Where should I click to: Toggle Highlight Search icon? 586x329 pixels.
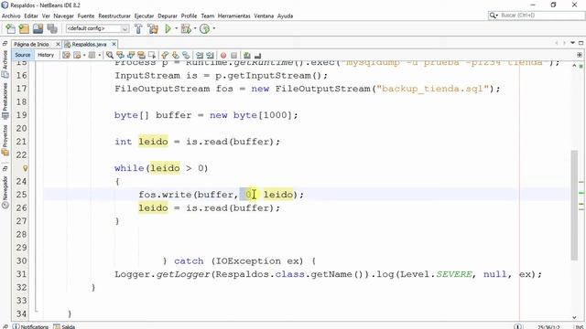point(141,55)
